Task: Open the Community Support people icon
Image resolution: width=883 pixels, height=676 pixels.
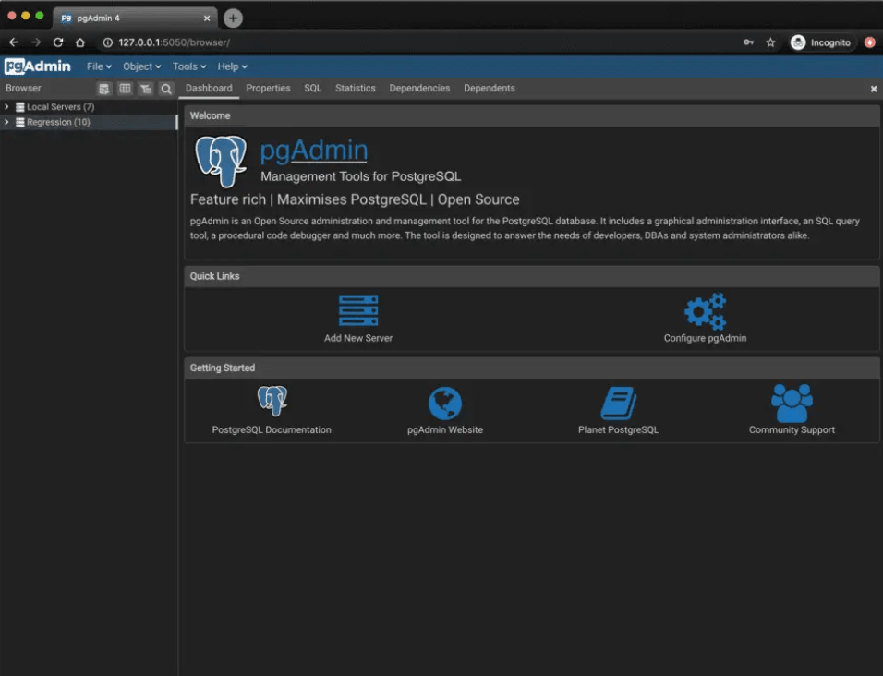Action: click(x=792, y=403)
